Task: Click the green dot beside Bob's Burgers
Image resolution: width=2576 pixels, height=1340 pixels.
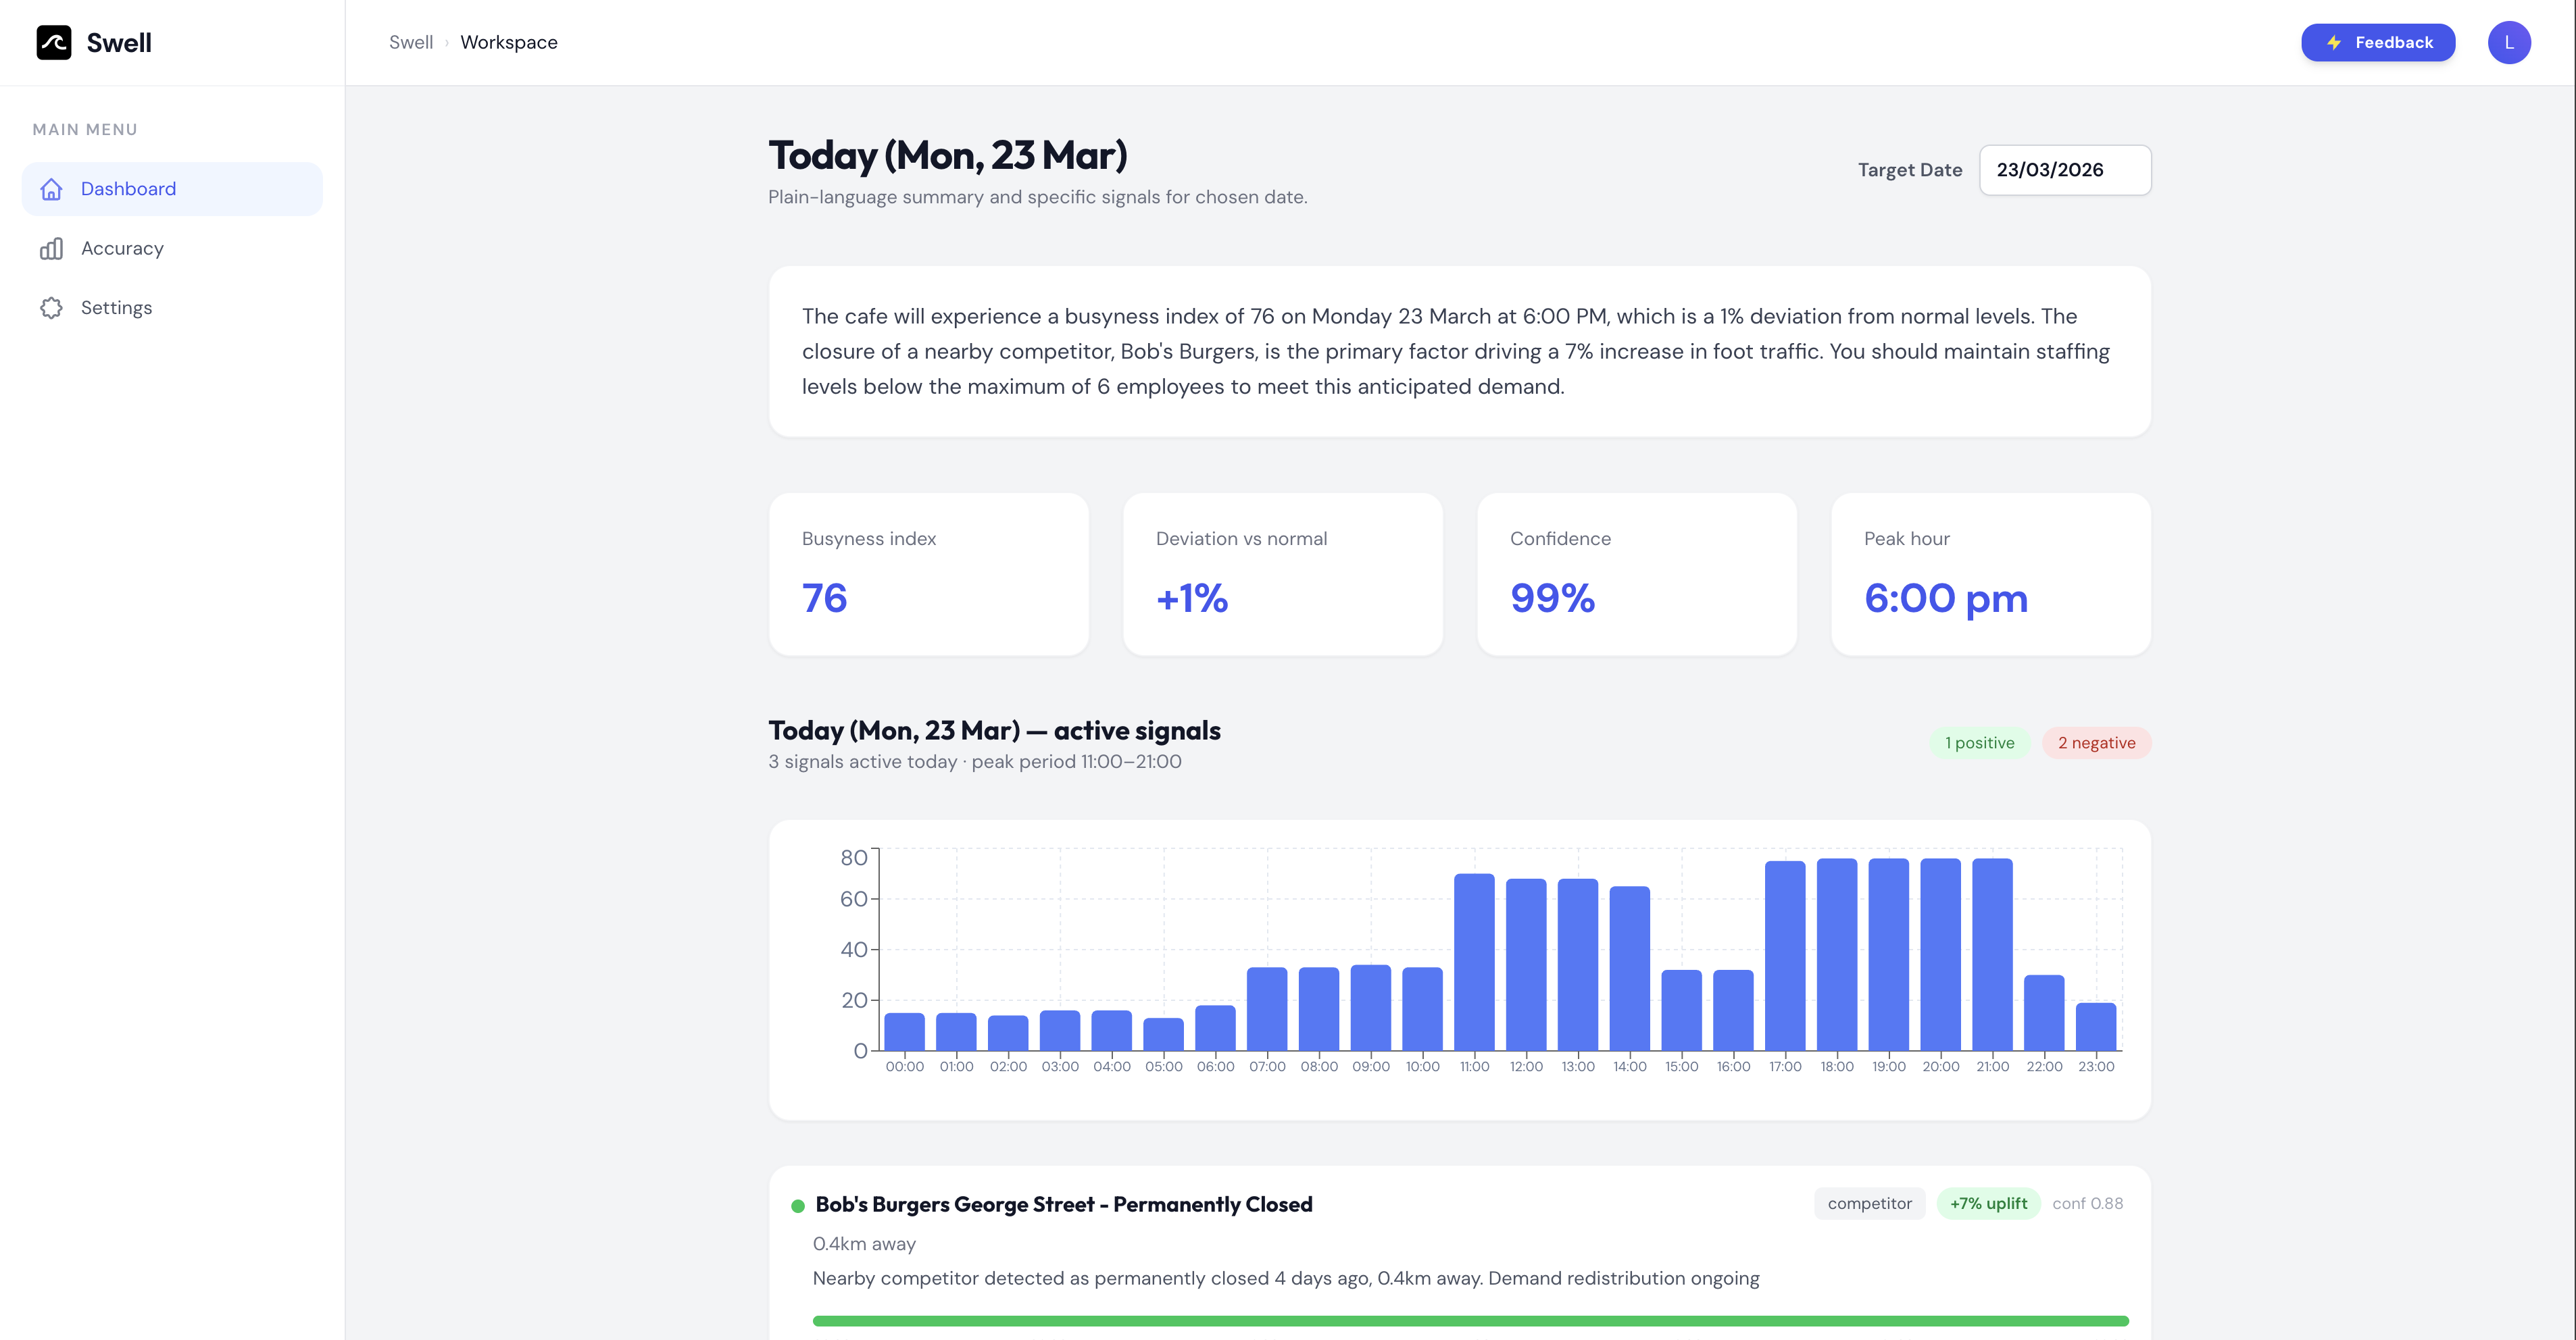Action: pyautogui.click(x=798, y=1206)
